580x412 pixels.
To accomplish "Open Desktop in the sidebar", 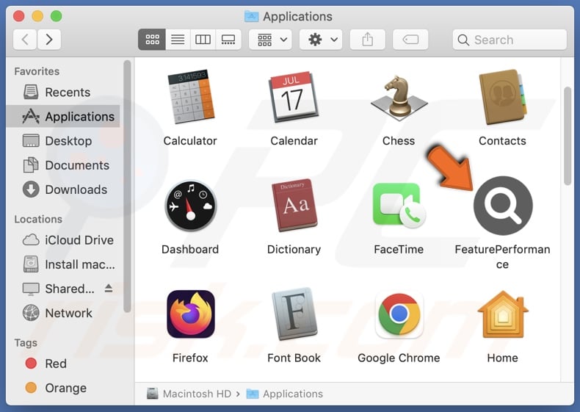I will point(63,141).
